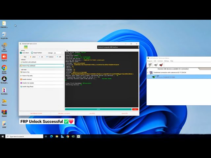Open the folder icon atop the desktop

click(x=4, y=24)
